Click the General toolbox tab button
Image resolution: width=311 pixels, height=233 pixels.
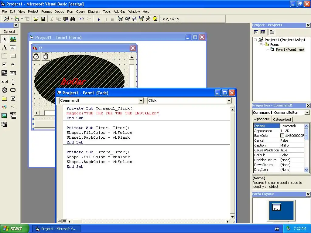click(x=9, y=32)
